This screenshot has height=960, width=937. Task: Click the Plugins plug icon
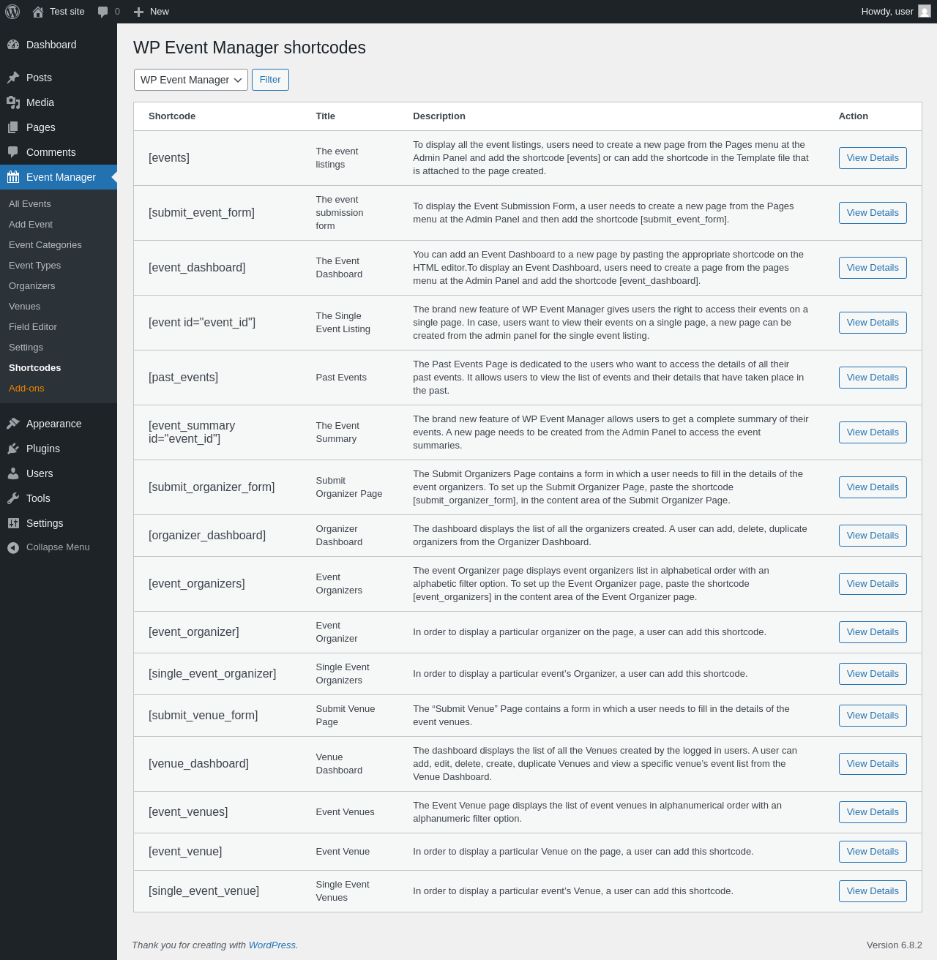point(13,449)
